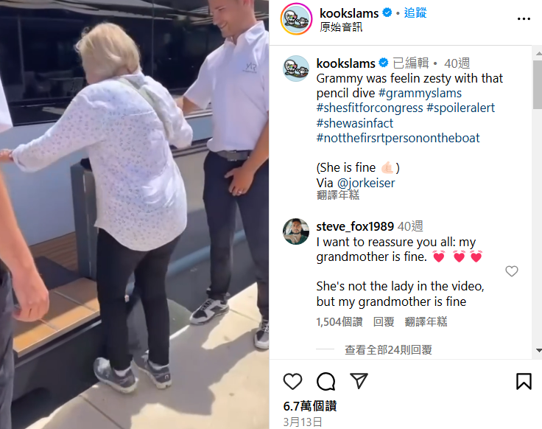
Task: Like the post with the heart icon
Action: click(292, 381)
